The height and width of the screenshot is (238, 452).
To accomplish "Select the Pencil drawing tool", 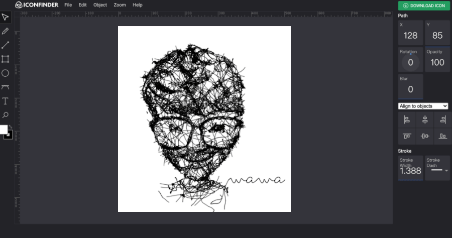I will 5,31.
